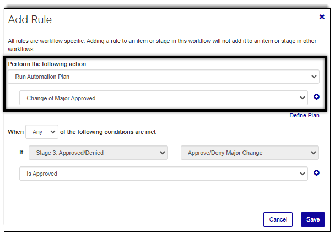The height and width of the screenshot is (232, 335).
Task: Select the Stage 3: Approved/Denied dropdown
Action: [93, 153]
